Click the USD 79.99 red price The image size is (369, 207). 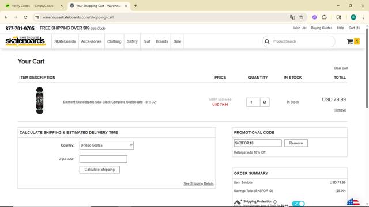point(220,105)
